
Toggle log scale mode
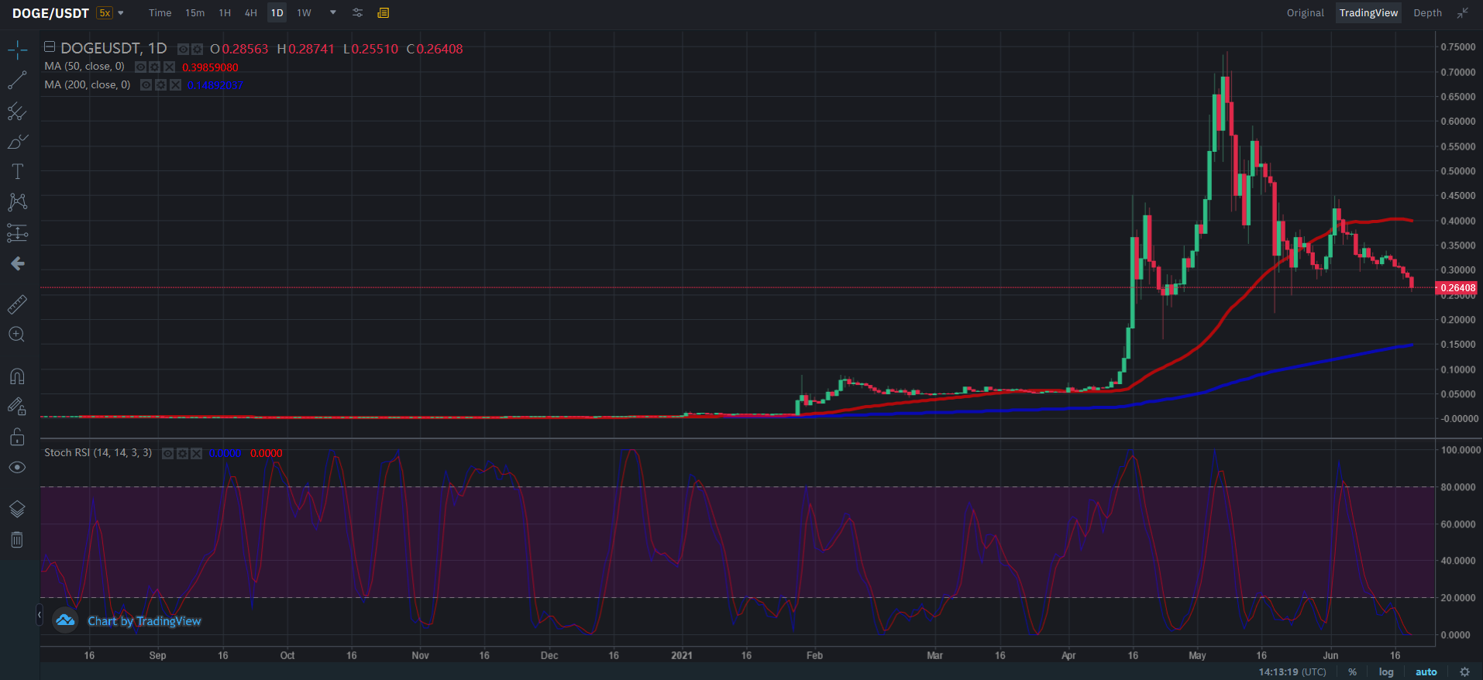1386,671
